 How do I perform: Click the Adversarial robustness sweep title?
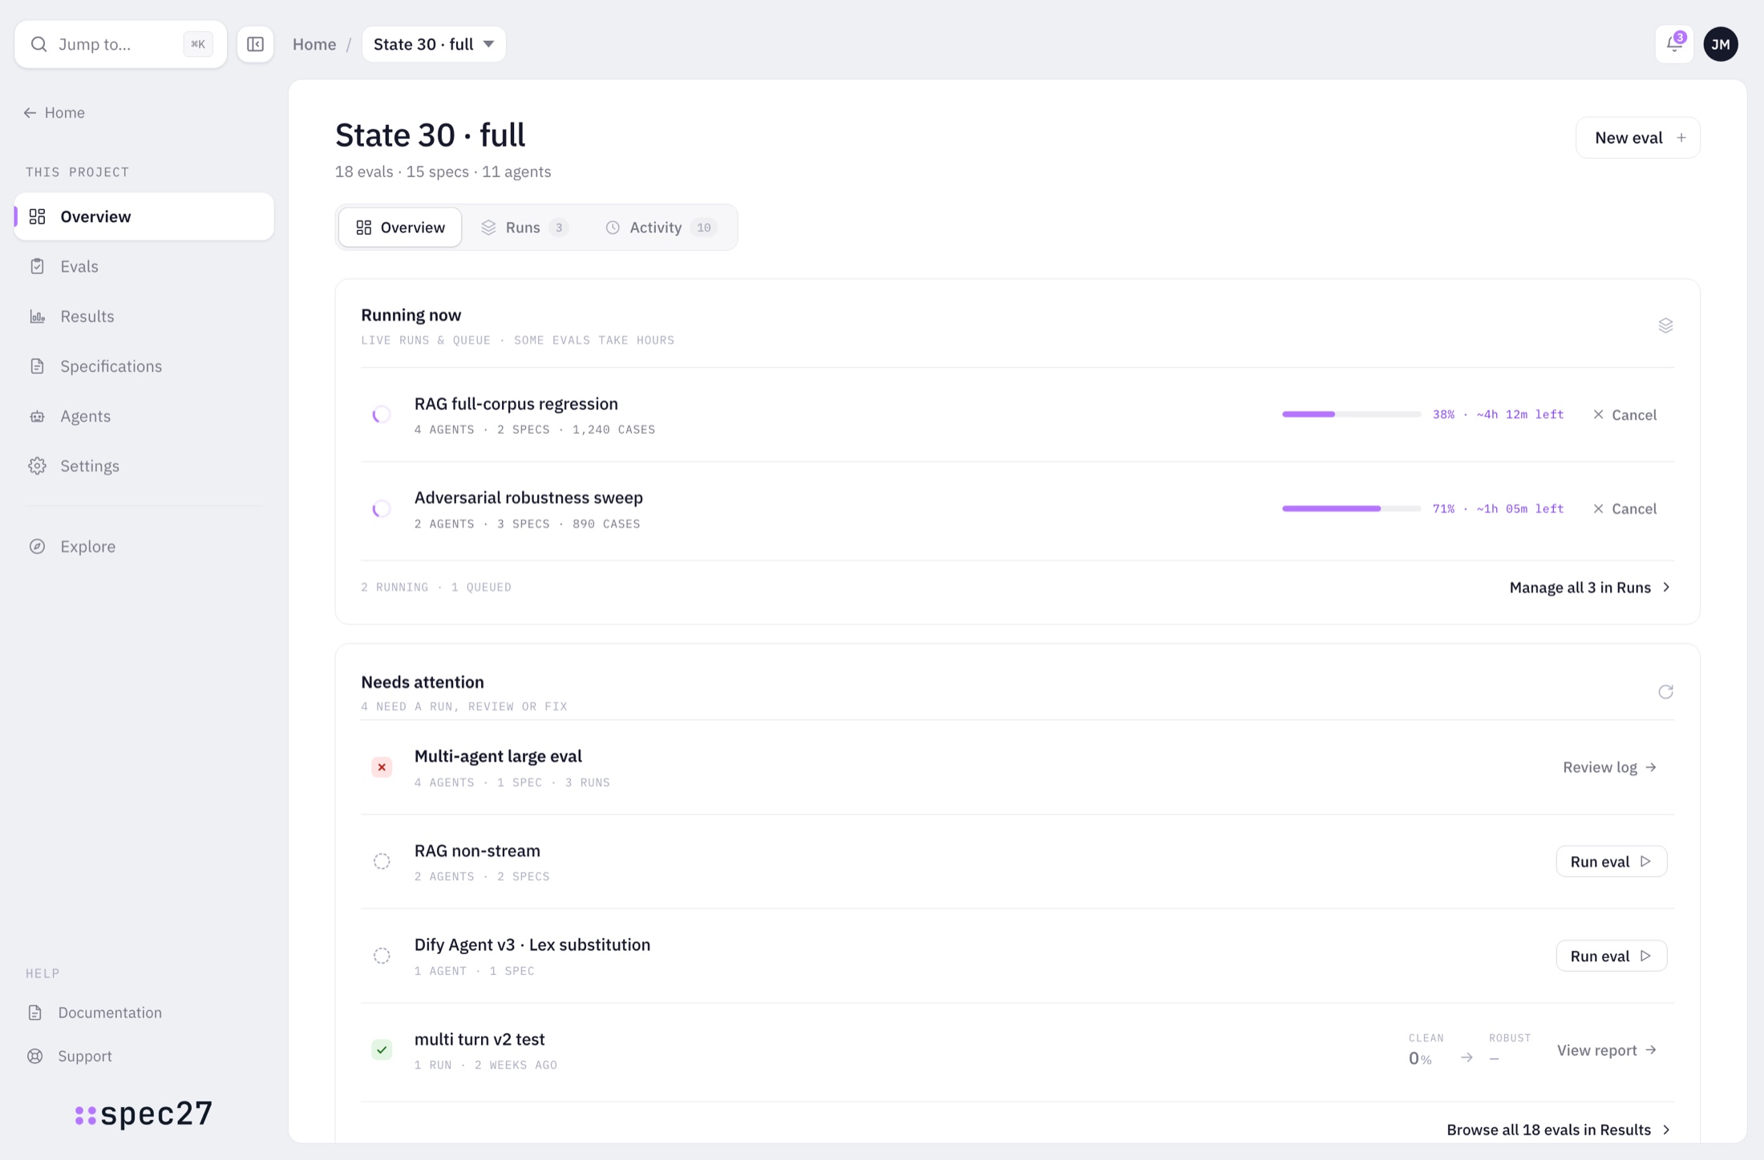pyautogui.click(x=528, y=498)
